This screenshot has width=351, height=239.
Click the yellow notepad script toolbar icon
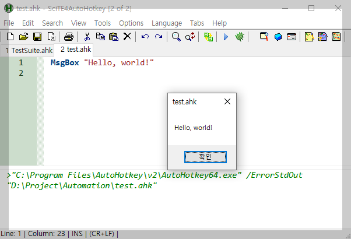coord(309,37)
